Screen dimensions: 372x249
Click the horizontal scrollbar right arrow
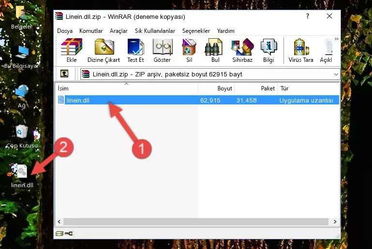(335, 221)
